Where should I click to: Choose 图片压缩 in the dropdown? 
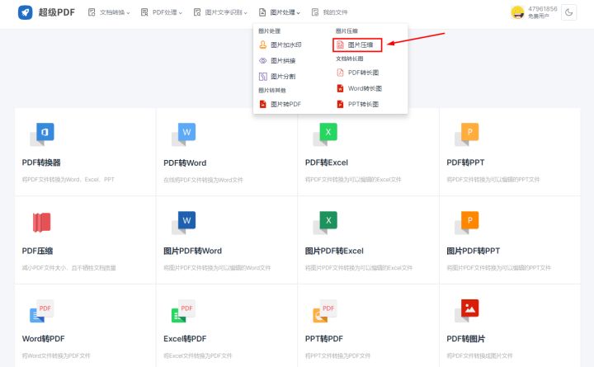pos(357,45)
